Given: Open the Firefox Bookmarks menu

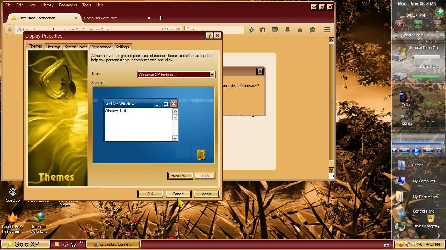Looking at the screenshot, I should tap(68, 5).
